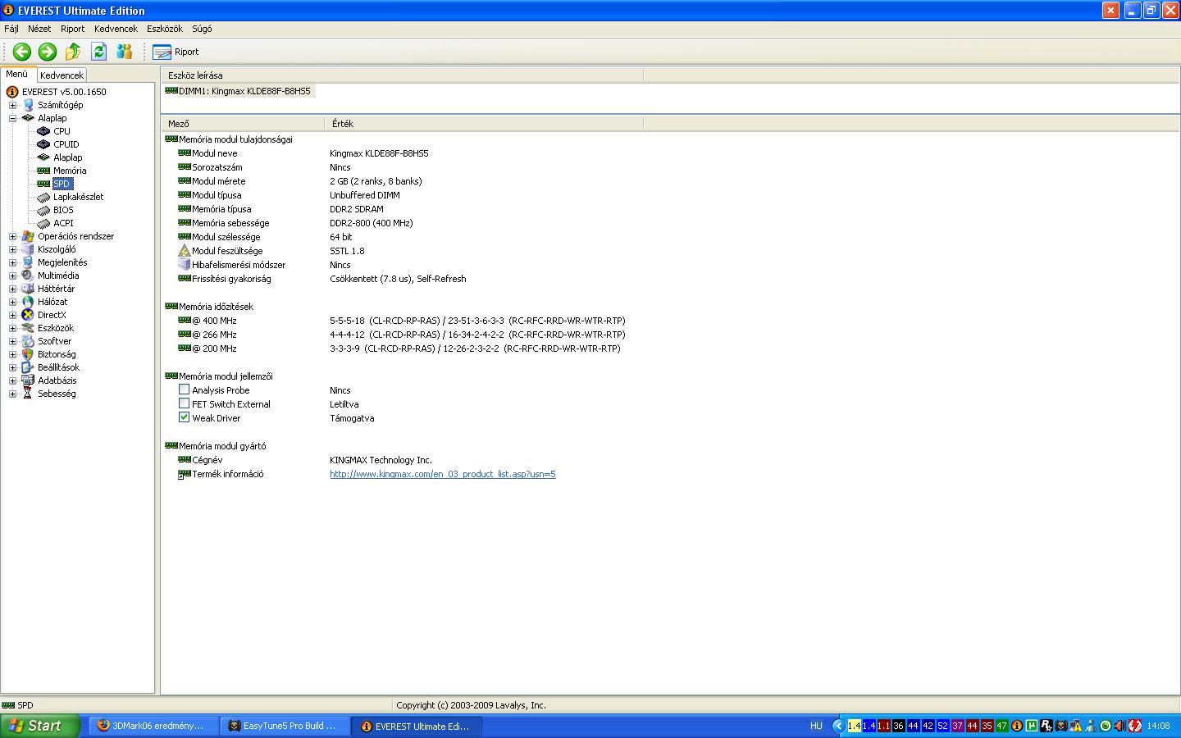The height and width of the screenshot is (738, 1181).
Task: Expand the Háttértár branch
Action: (x=12, y=289)
